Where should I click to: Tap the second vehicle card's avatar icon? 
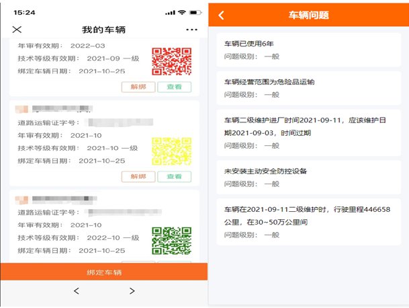[22, 108]
